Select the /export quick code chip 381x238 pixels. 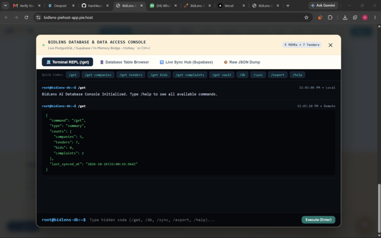(278, 75)
